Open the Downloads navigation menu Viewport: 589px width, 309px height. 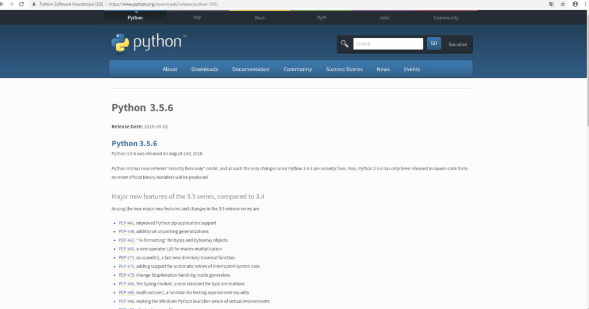(x=205, y=69)
